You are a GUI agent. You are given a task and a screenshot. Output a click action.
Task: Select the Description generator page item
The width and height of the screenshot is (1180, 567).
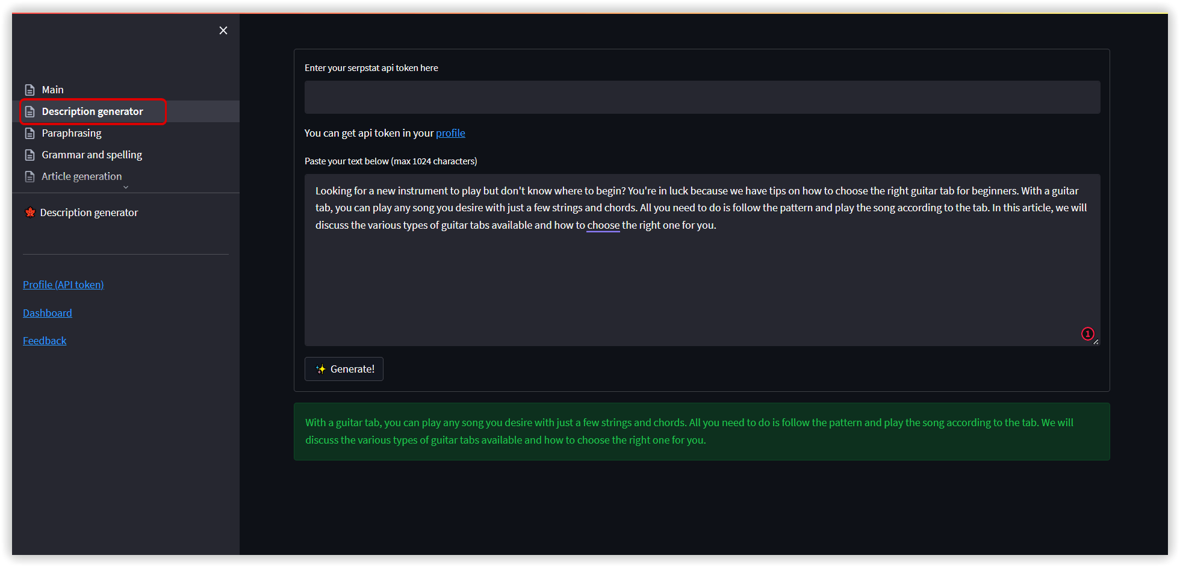(x=92, y=112)
